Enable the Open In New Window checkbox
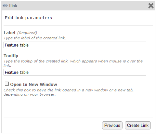Viewport: 156px width, 134px height. [x=7, y=84]
